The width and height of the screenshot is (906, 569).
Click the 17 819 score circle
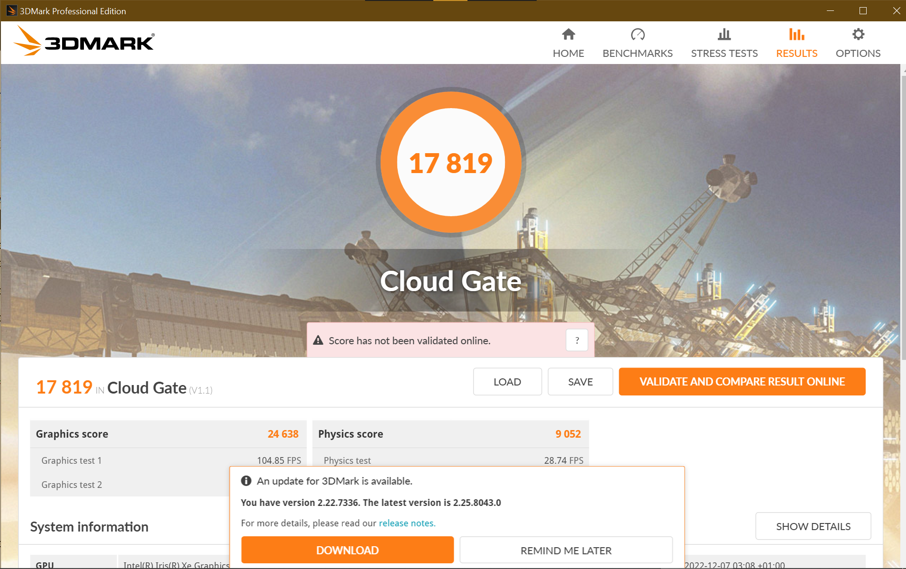[x=451, y=162]
